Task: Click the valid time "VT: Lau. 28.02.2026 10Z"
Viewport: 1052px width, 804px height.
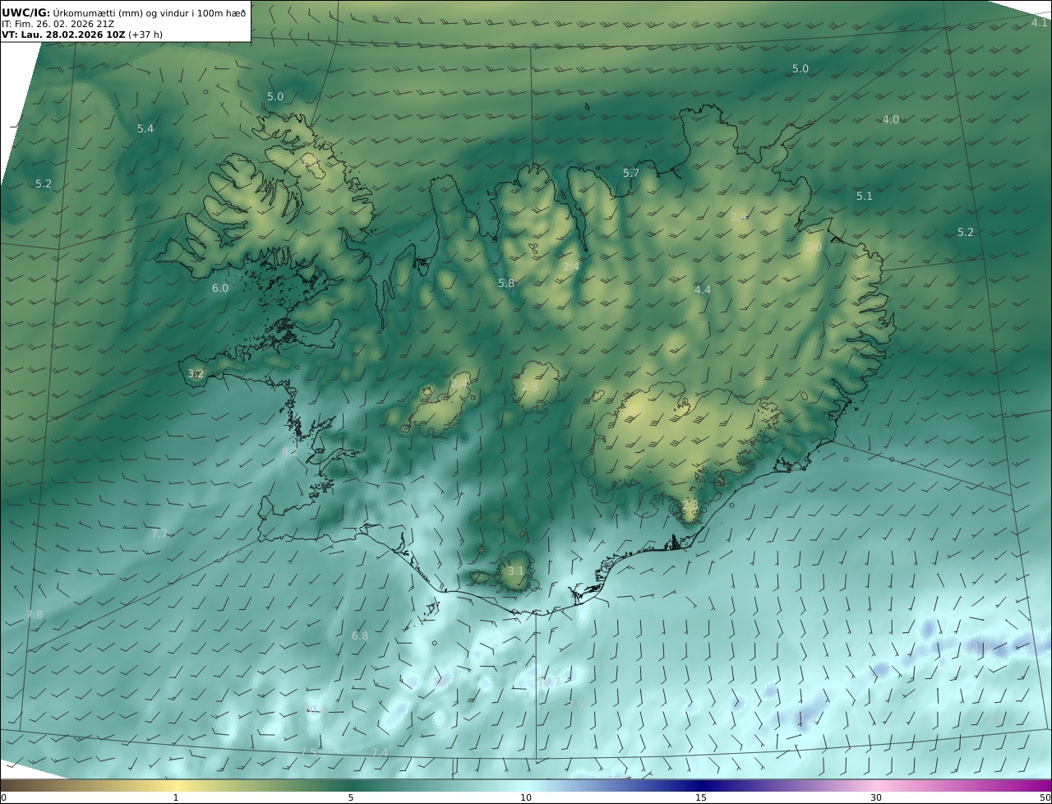Action: (62, 35)
